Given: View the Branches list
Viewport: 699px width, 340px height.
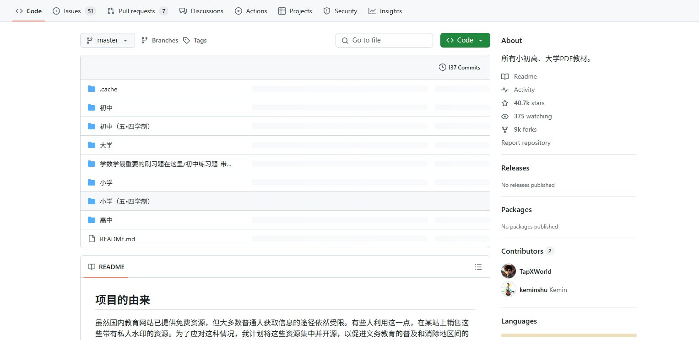Looking at the screenshot, I should point(160,40).
